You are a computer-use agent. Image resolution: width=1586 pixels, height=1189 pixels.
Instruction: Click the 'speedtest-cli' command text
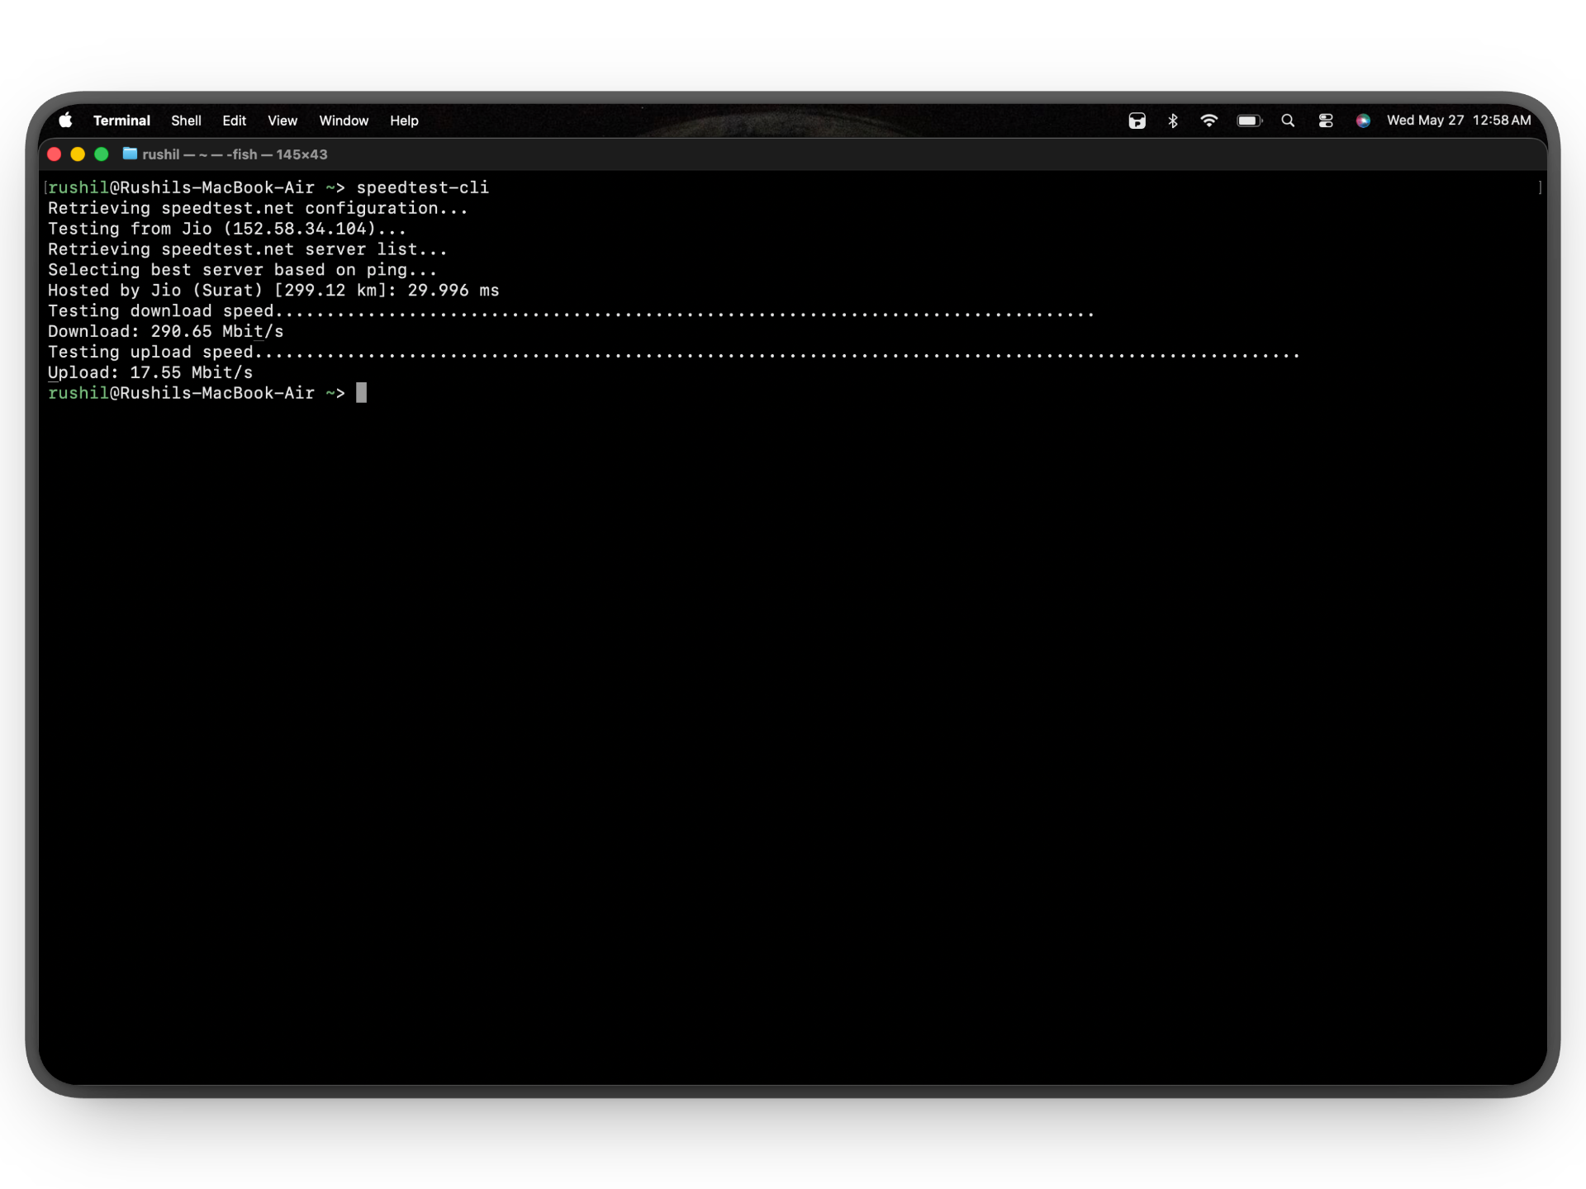pos(422,187)
